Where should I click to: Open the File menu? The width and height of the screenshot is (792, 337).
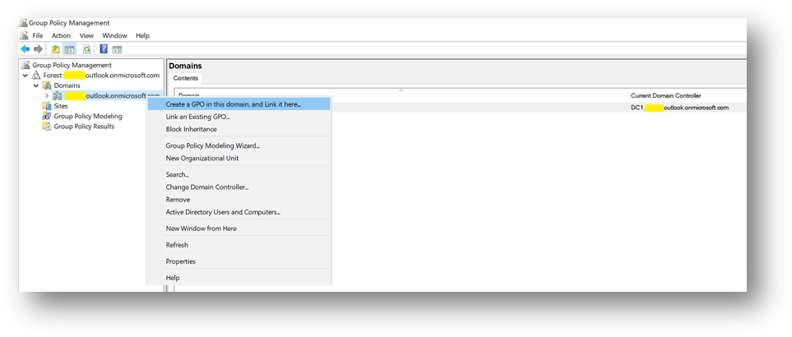[38, 35]
